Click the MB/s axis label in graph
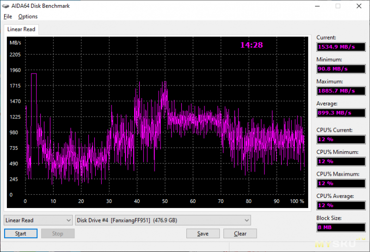This screenshot has height=252, width=370. [15, 43]
